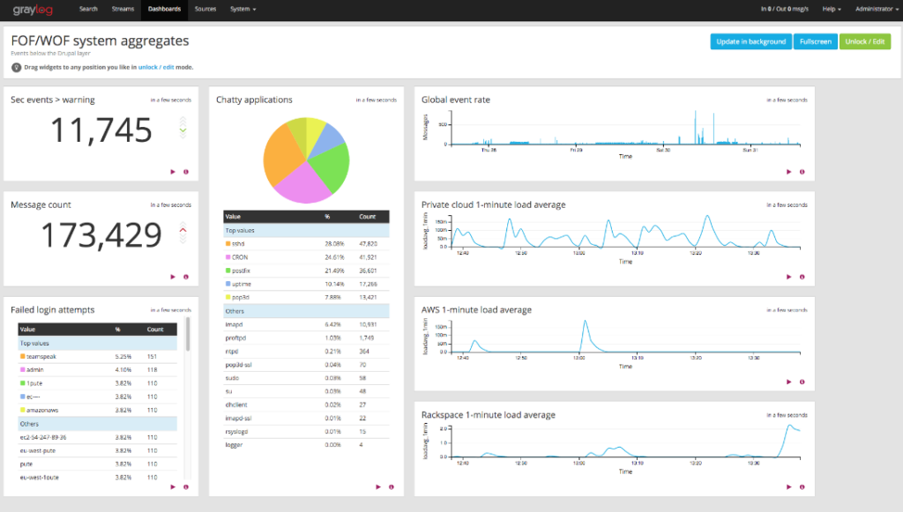Screen dimensions: 903x512
Task: Open the Help dropdown
Action: pyautogui.click(x=830, y=10)
